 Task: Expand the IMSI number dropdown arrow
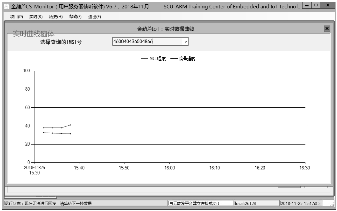click(x=186, y=42)
